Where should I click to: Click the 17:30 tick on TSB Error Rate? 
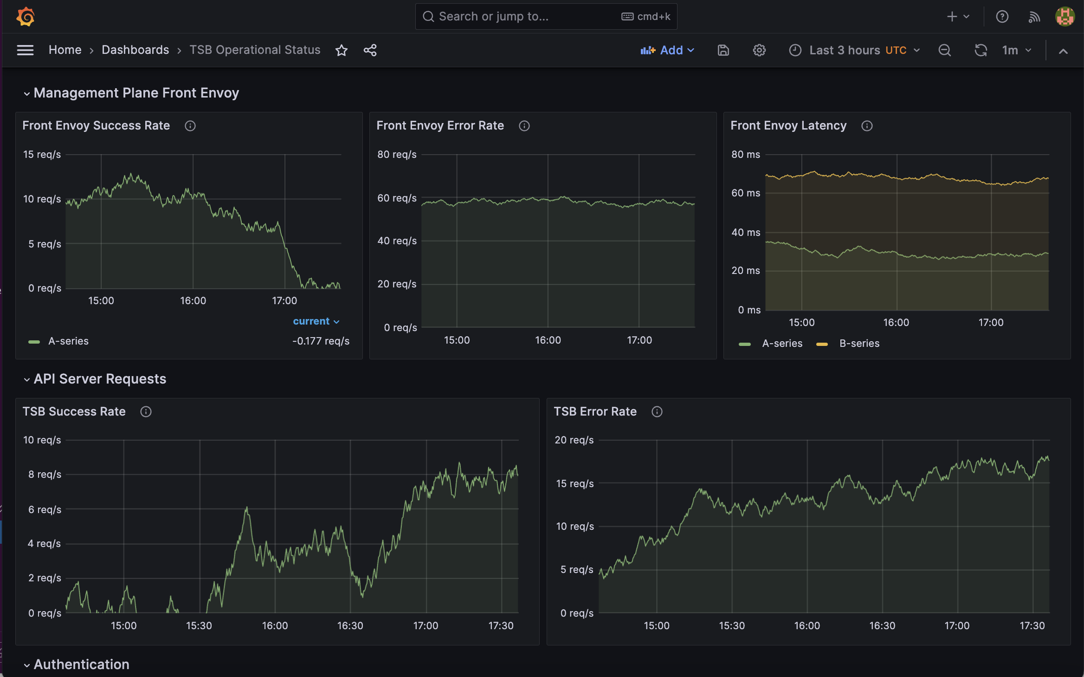tap(1032, 626)
